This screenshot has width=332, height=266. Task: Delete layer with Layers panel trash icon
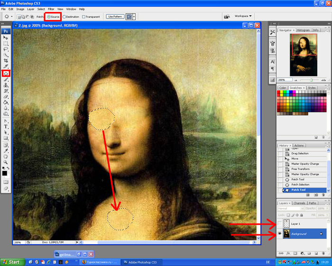point(323,253)
